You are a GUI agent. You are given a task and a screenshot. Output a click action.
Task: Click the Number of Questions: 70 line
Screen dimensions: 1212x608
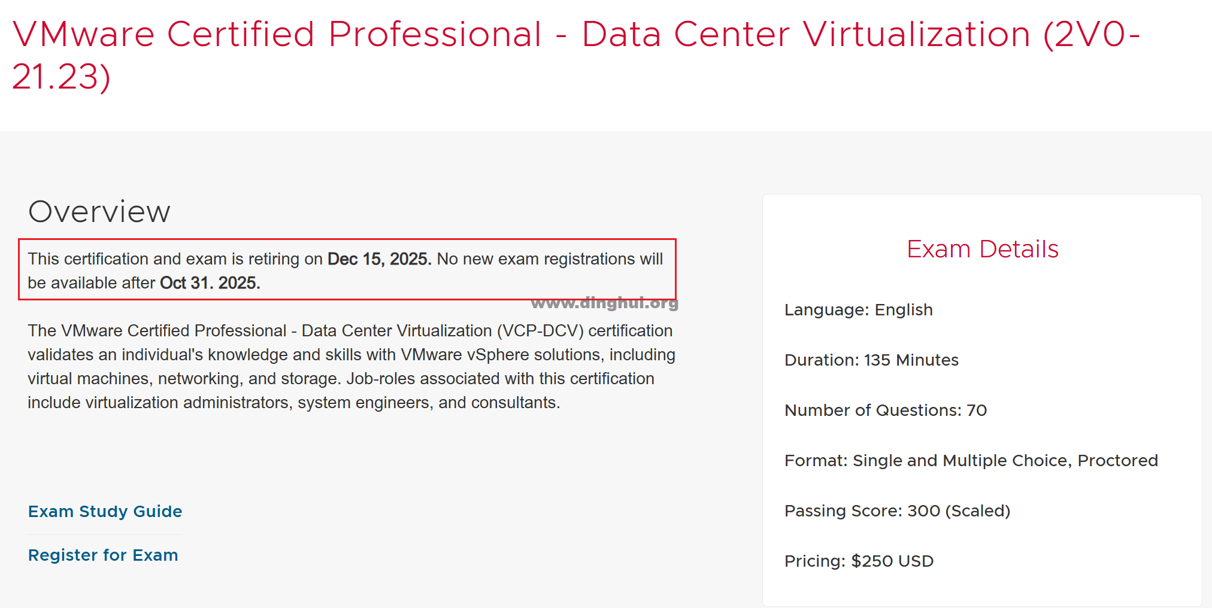(x=885, y=411)
